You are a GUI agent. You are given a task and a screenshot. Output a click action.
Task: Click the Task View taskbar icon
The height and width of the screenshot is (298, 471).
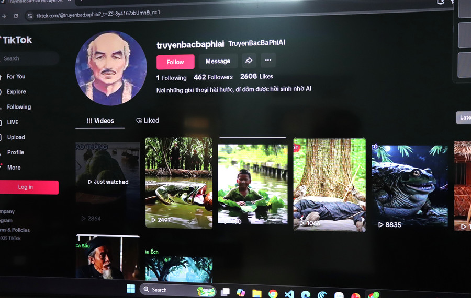point(225,292)
